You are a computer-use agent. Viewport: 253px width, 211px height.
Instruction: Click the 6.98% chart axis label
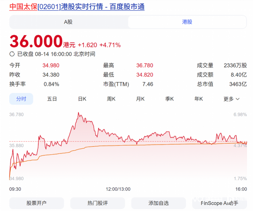(x=240, y=115)
